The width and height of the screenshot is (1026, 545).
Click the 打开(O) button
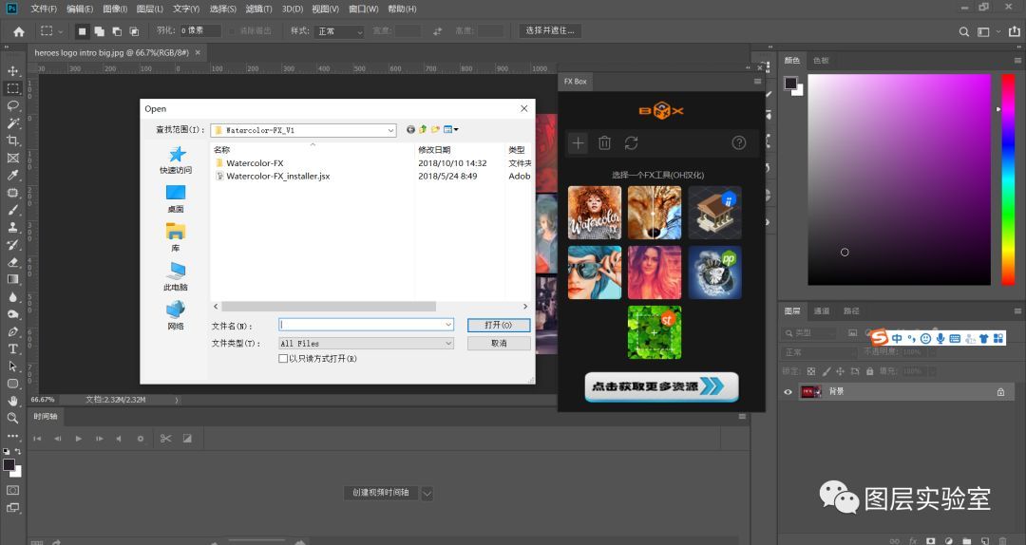(x=499, y=325)
